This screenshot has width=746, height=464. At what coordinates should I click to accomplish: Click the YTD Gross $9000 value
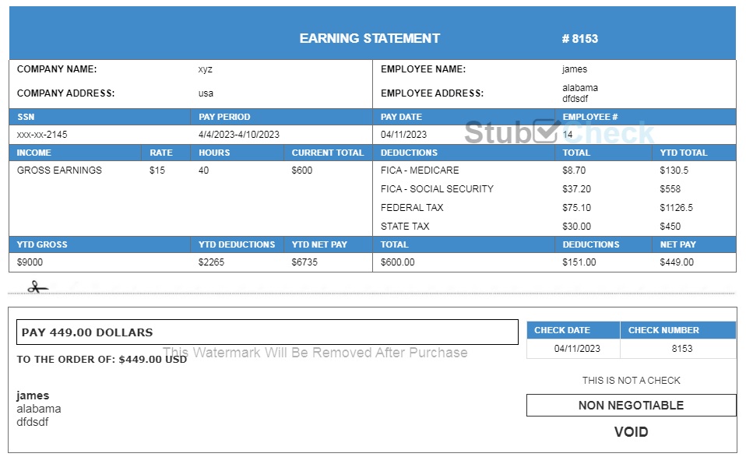pos(30,262)
